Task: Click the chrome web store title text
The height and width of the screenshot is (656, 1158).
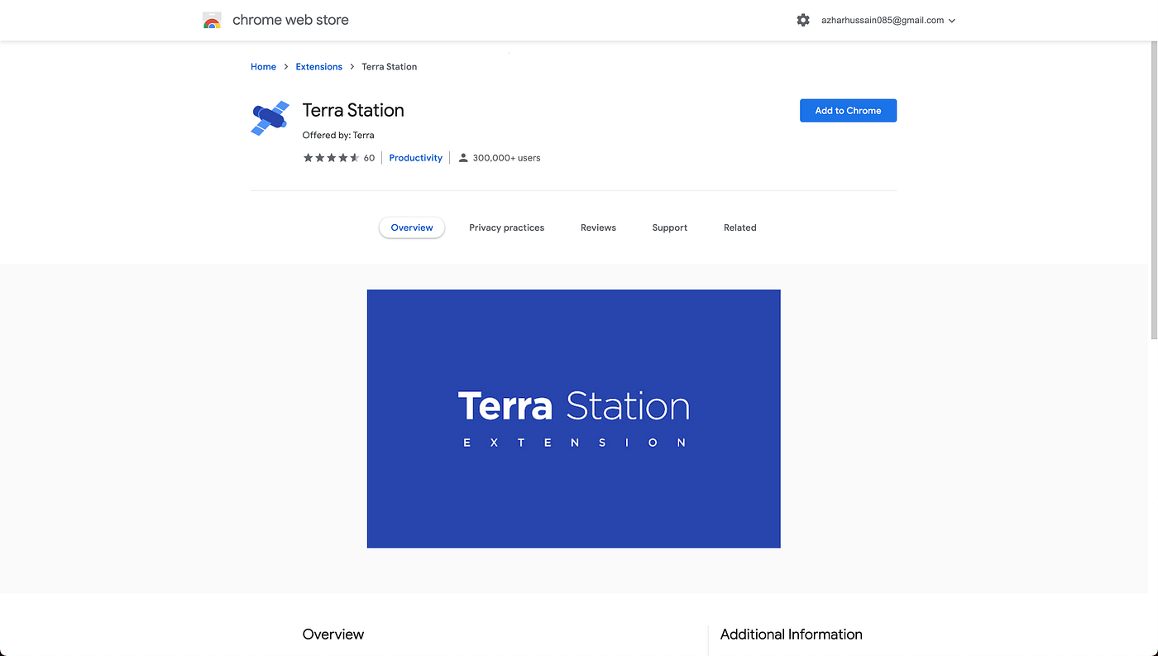Action: tap(290, 20)
